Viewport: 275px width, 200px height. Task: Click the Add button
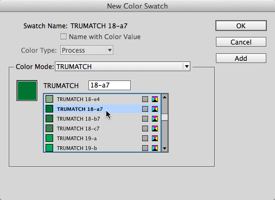tap(241, 58)
